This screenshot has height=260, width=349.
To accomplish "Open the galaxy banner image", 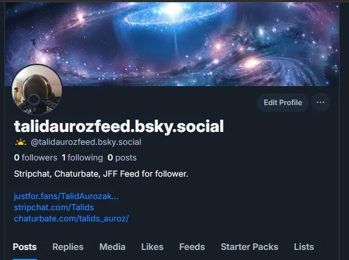I will coord(172,44).
